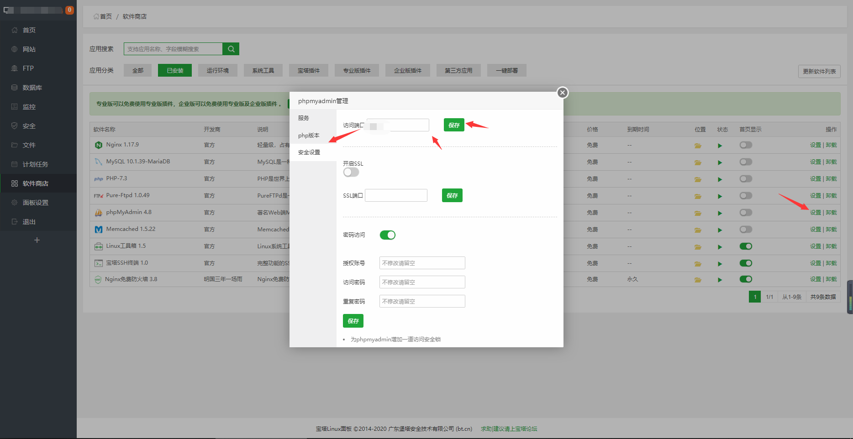The image size is (853, 439).
Task: Click the Memcached app icon
Action: [98, 230]
